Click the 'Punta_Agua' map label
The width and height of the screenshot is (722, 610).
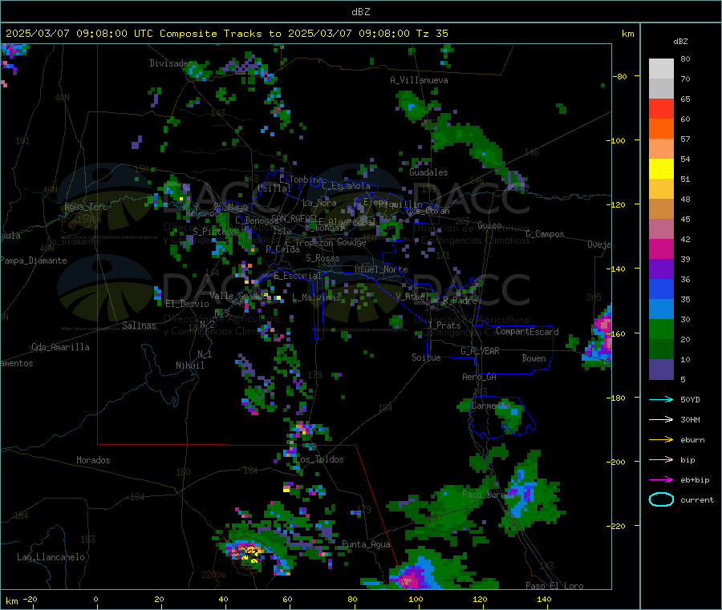(366, 545)
